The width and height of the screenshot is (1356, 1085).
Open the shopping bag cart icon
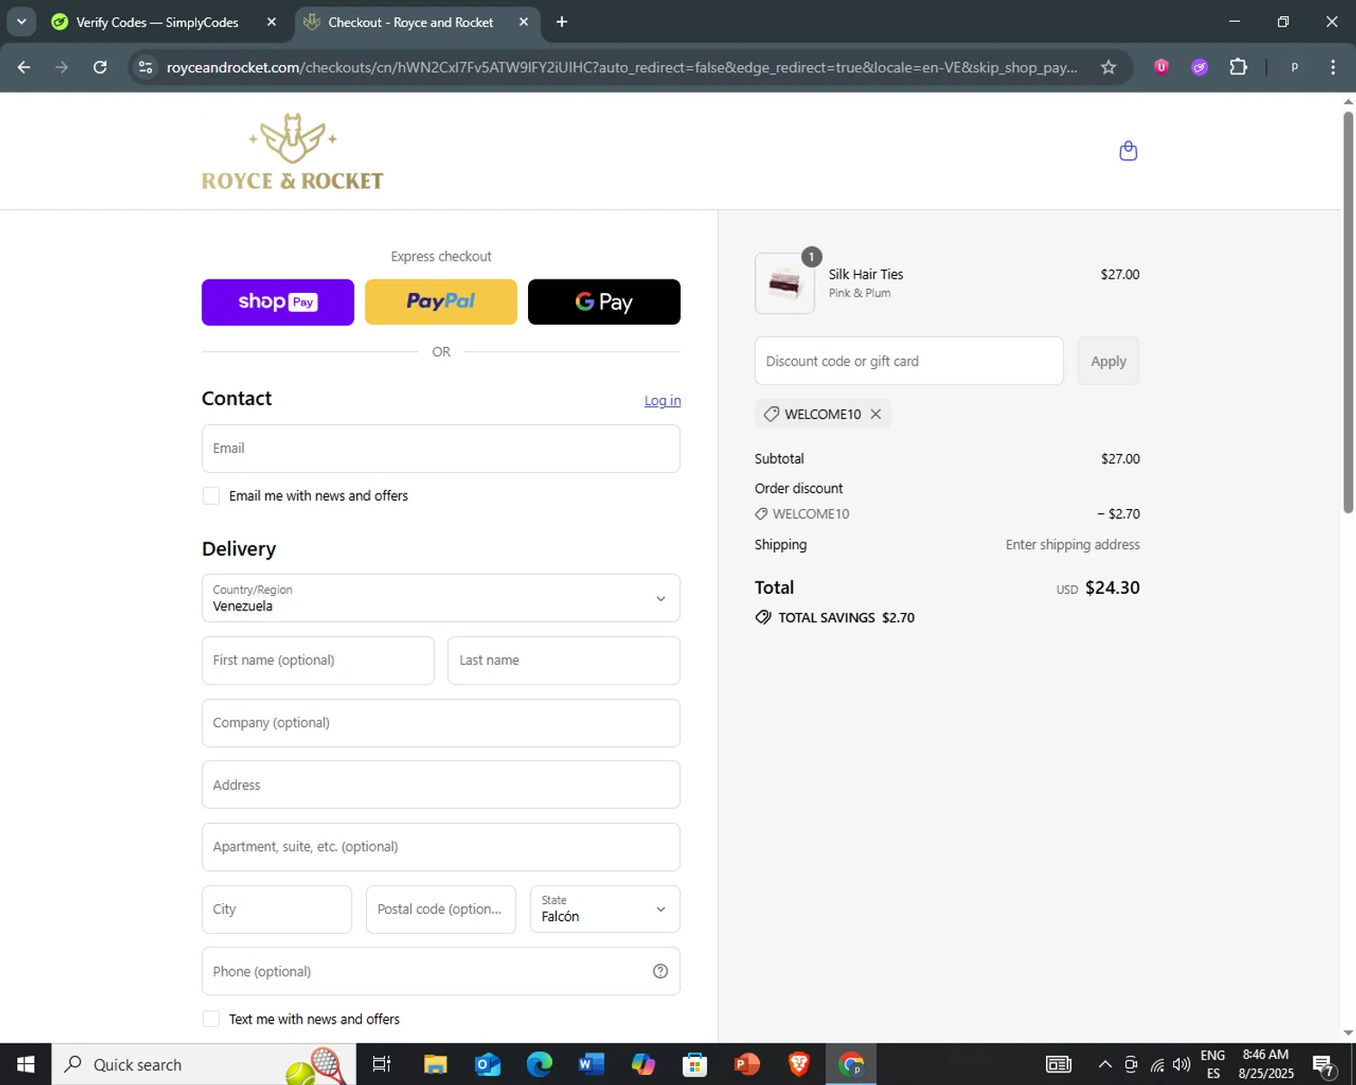(1128, 151)
